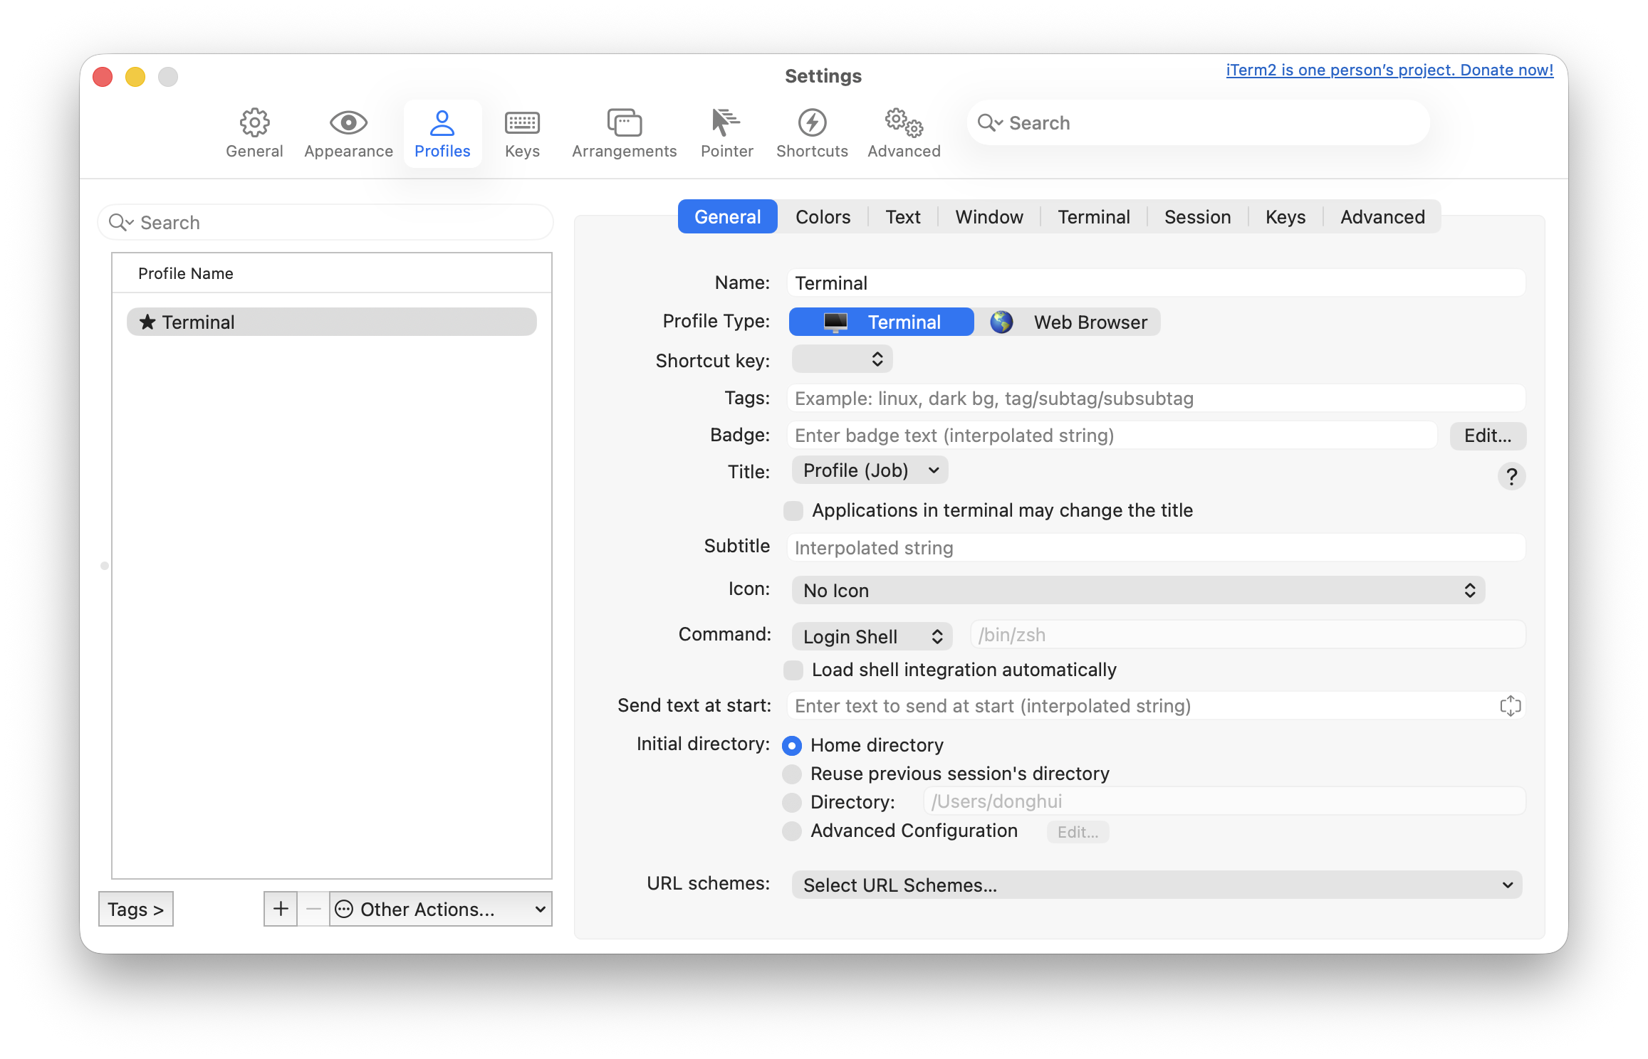Select Home directory radio button

tap(792, 745)
